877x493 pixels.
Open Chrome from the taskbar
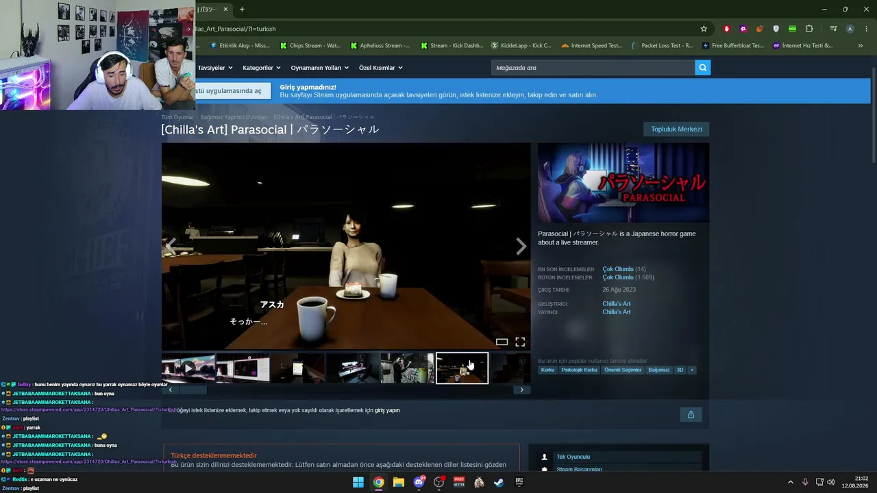coord(378,482)
